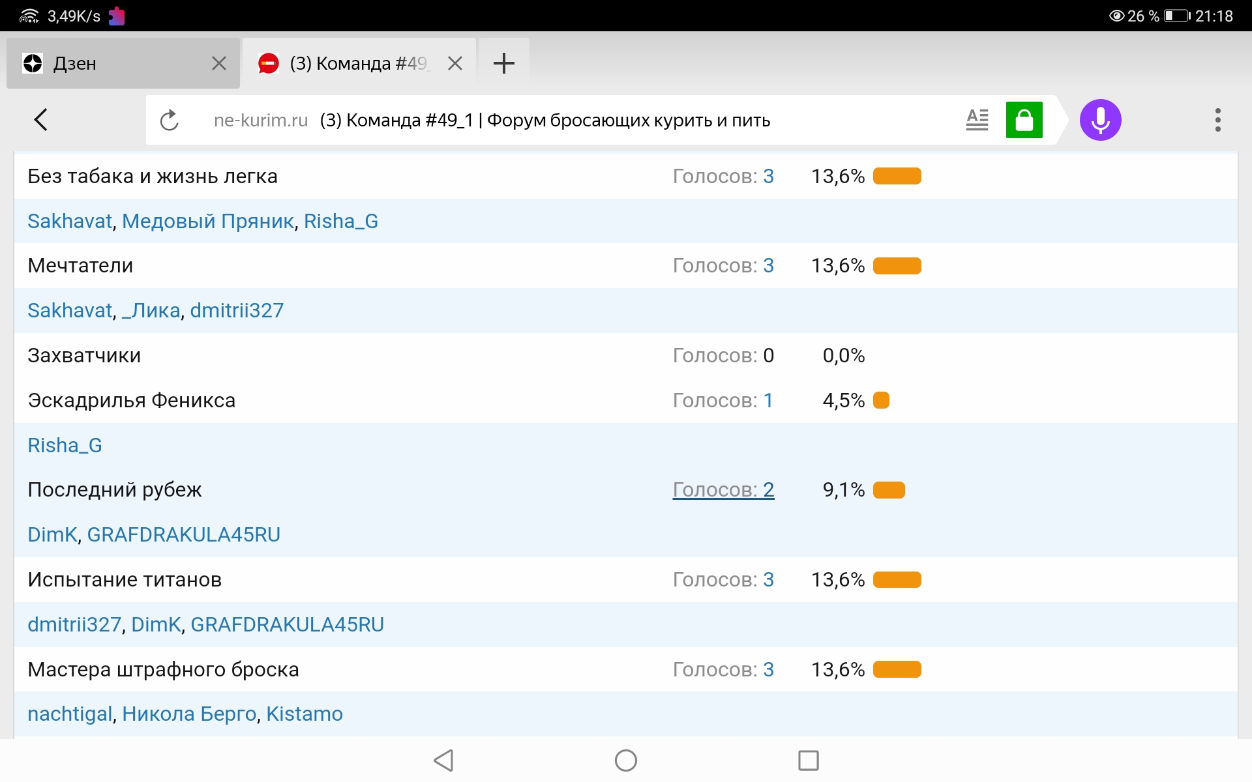Start voice search with the microphone
The image size is (1252, 782).
pos(1100,120)
